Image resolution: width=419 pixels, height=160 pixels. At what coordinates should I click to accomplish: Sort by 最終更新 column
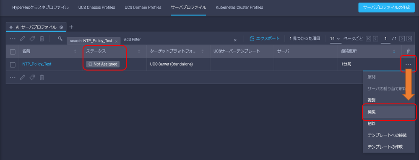pyautogui.click(x=394, y=52)
